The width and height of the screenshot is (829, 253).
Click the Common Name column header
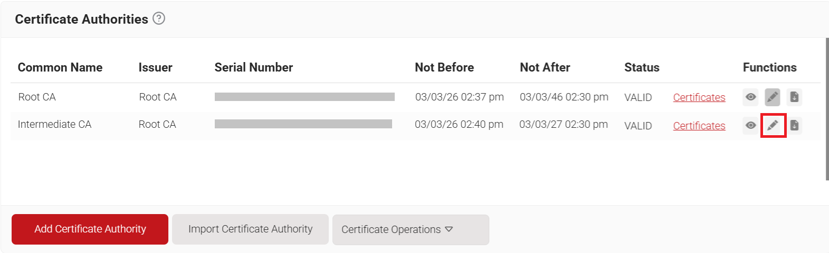click(60, 67)
